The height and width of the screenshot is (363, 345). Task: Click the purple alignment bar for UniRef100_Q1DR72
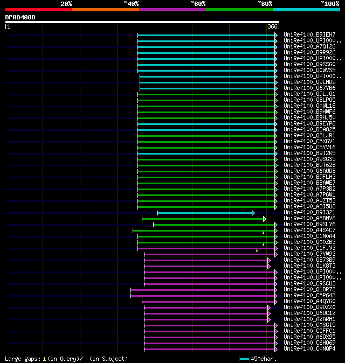(x=204, y=290)
